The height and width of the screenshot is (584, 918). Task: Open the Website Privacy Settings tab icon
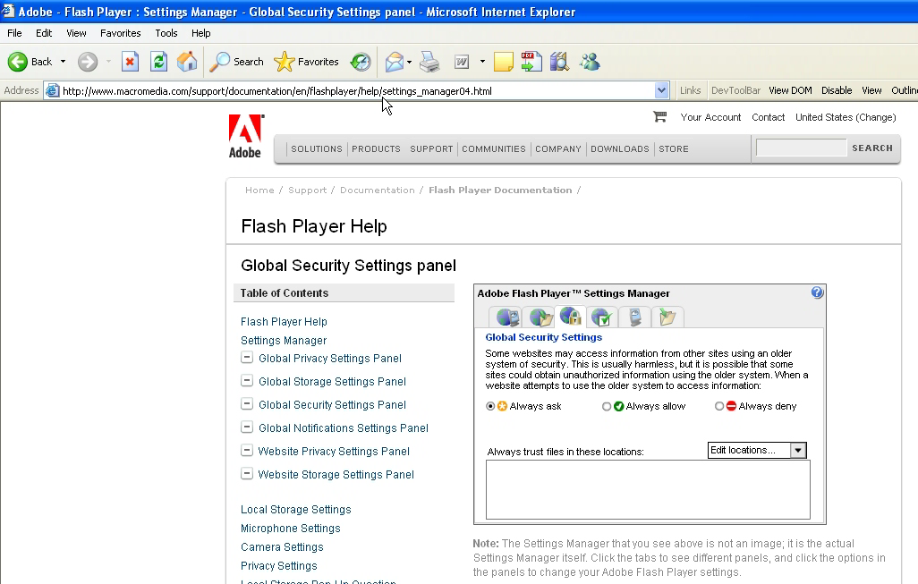click(635, 317)
